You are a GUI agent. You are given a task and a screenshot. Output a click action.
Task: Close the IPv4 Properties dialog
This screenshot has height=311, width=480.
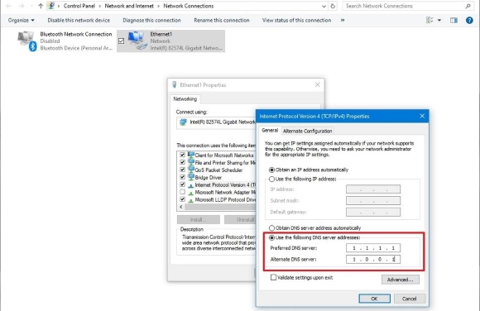[x=422, y=116]
